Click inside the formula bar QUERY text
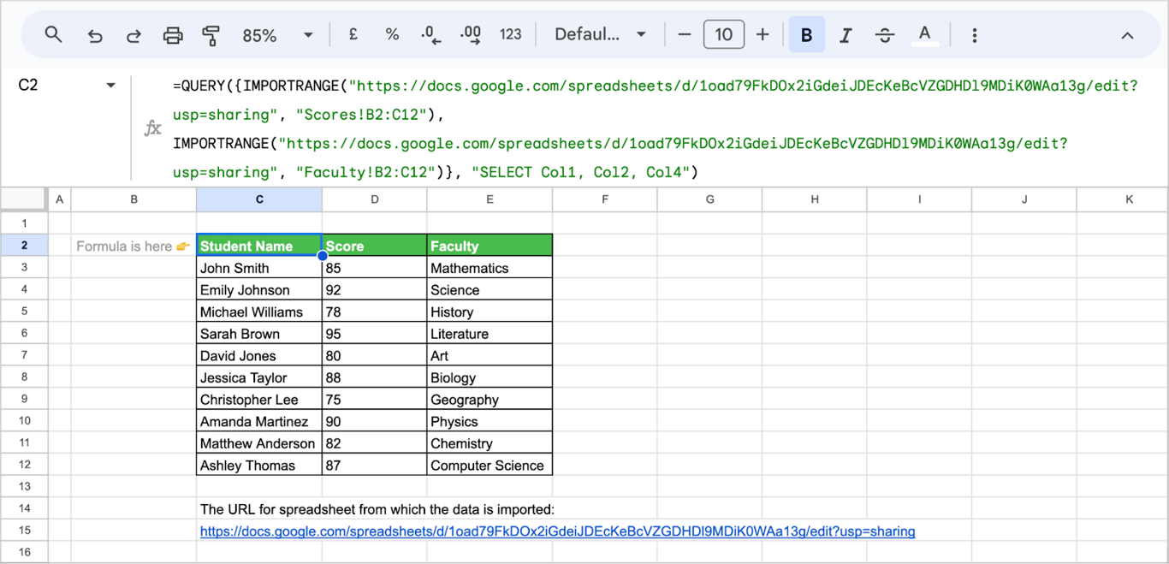This screenshot has width=1169, height=564. pyautogui.click(x=656, y=128)
